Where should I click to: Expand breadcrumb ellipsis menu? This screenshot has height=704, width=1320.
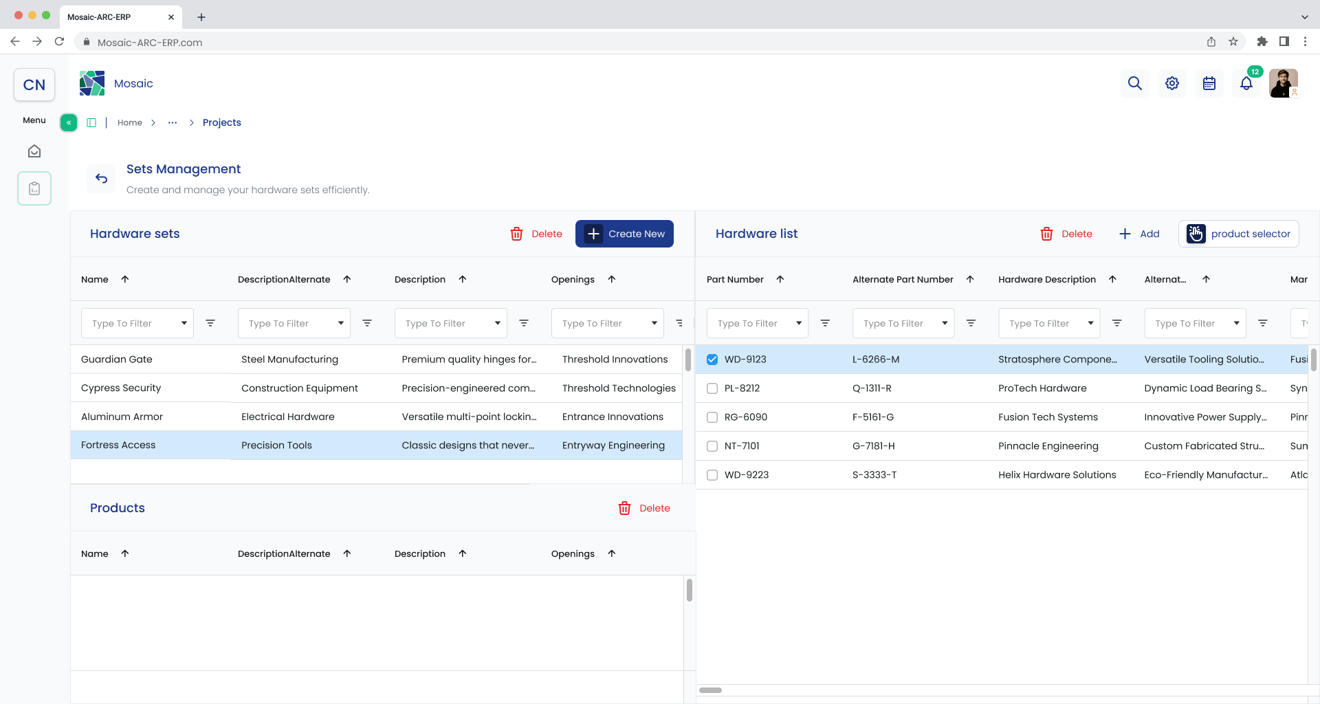pyautogui.click(x=173, y=122)
